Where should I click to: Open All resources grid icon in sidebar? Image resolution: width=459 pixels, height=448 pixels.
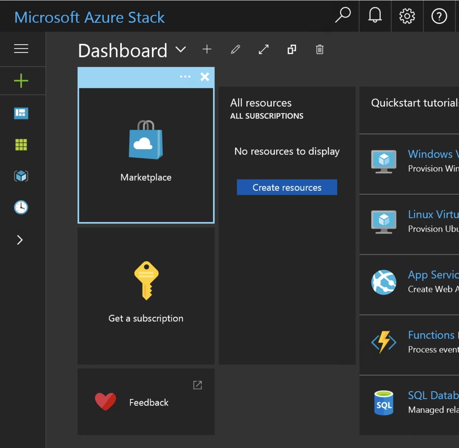click(21, 145)
